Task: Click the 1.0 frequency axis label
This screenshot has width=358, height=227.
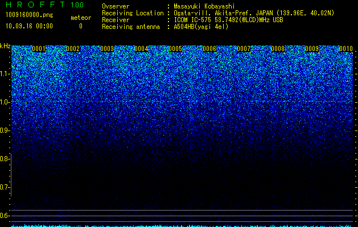Action: tap(5, 102)
